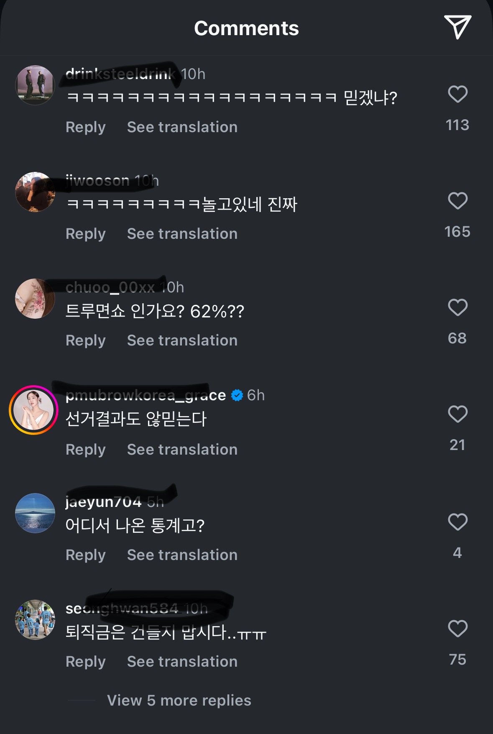
Task: Heart the 선거결과도 않믿는다 comment
Action: click(457, 414)
